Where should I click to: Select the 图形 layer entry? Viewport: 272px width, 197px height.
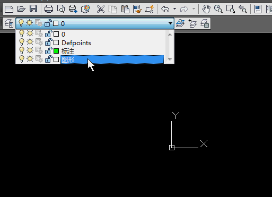112,59
